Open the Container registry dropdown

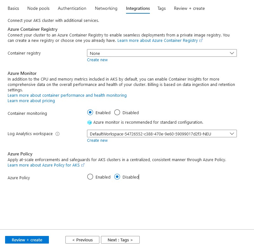pos(162,53)
